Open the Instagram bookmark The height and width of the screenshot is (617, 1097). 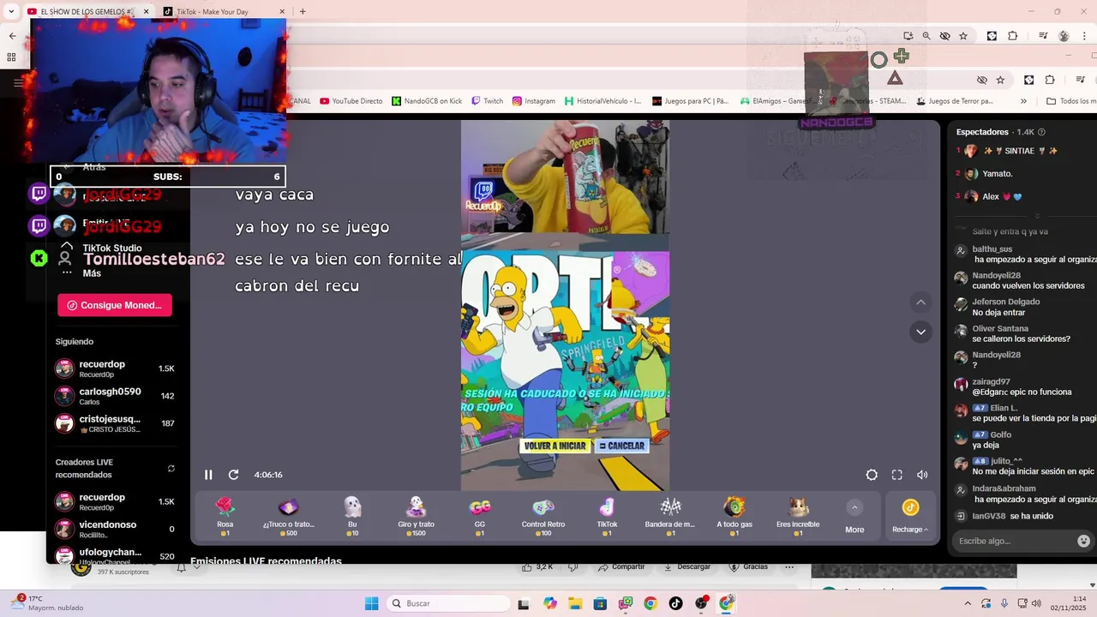coord(534,101)
